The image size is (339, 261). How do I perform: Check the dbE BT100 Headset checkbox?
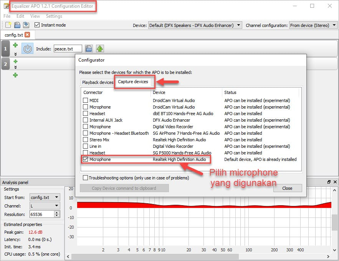click(x=85, y=114)
